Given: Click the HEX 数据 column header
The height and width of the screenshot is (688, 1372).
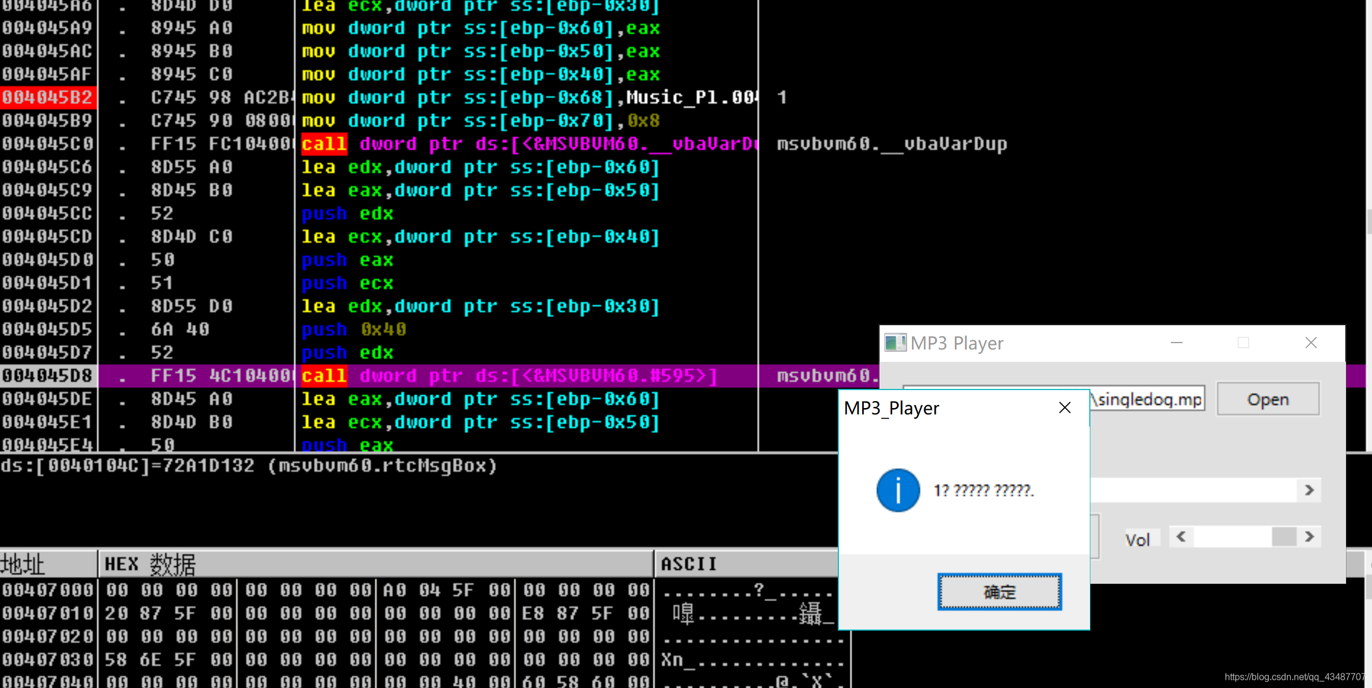Looking at the screenshot, I should coord(149,564).
